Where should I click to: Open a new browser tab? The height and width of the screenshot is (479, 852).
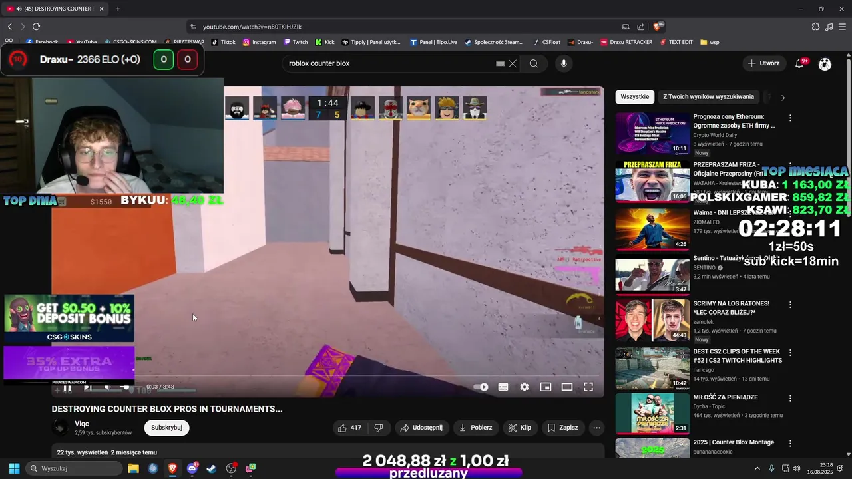tap(118, 9)
